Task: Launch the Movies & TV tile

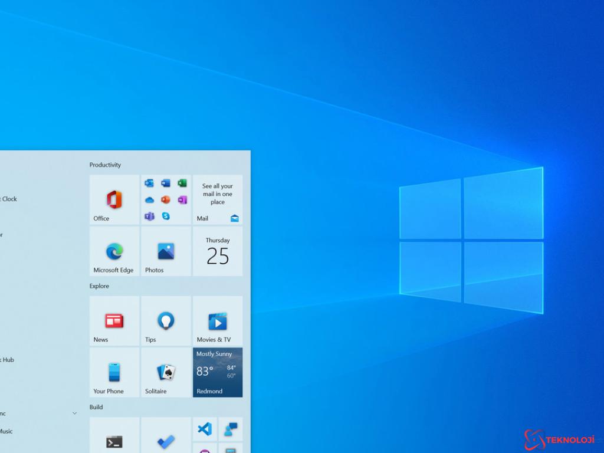Action: click(x=217, y=321)
